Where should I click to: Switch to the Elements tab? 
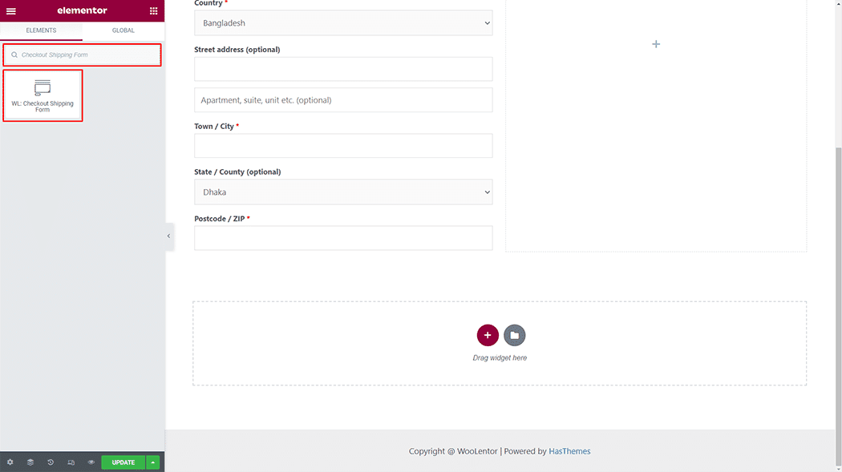coord(41,30)
